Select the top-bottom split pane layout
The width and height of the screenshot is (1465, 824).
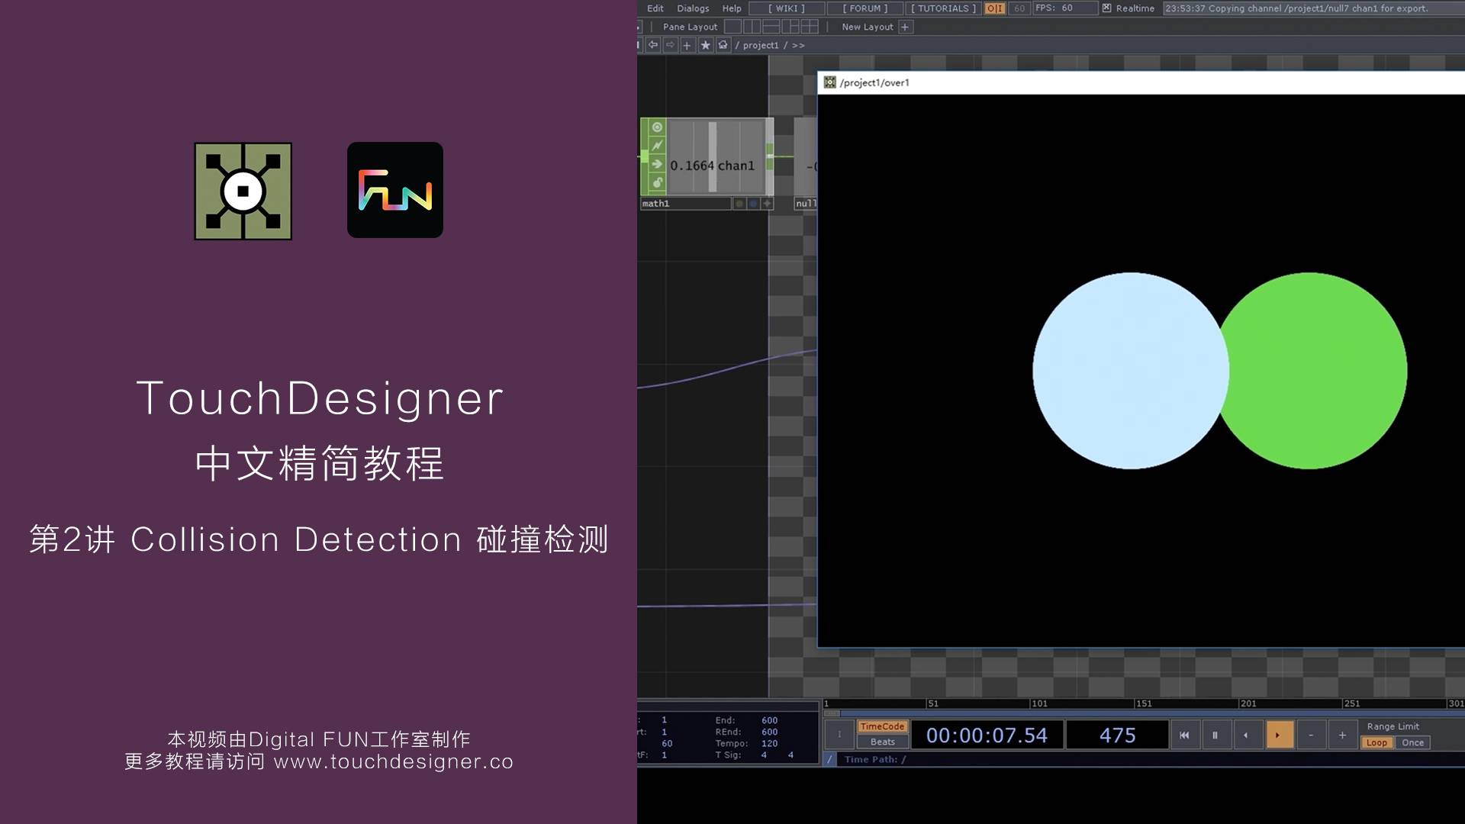771,27
